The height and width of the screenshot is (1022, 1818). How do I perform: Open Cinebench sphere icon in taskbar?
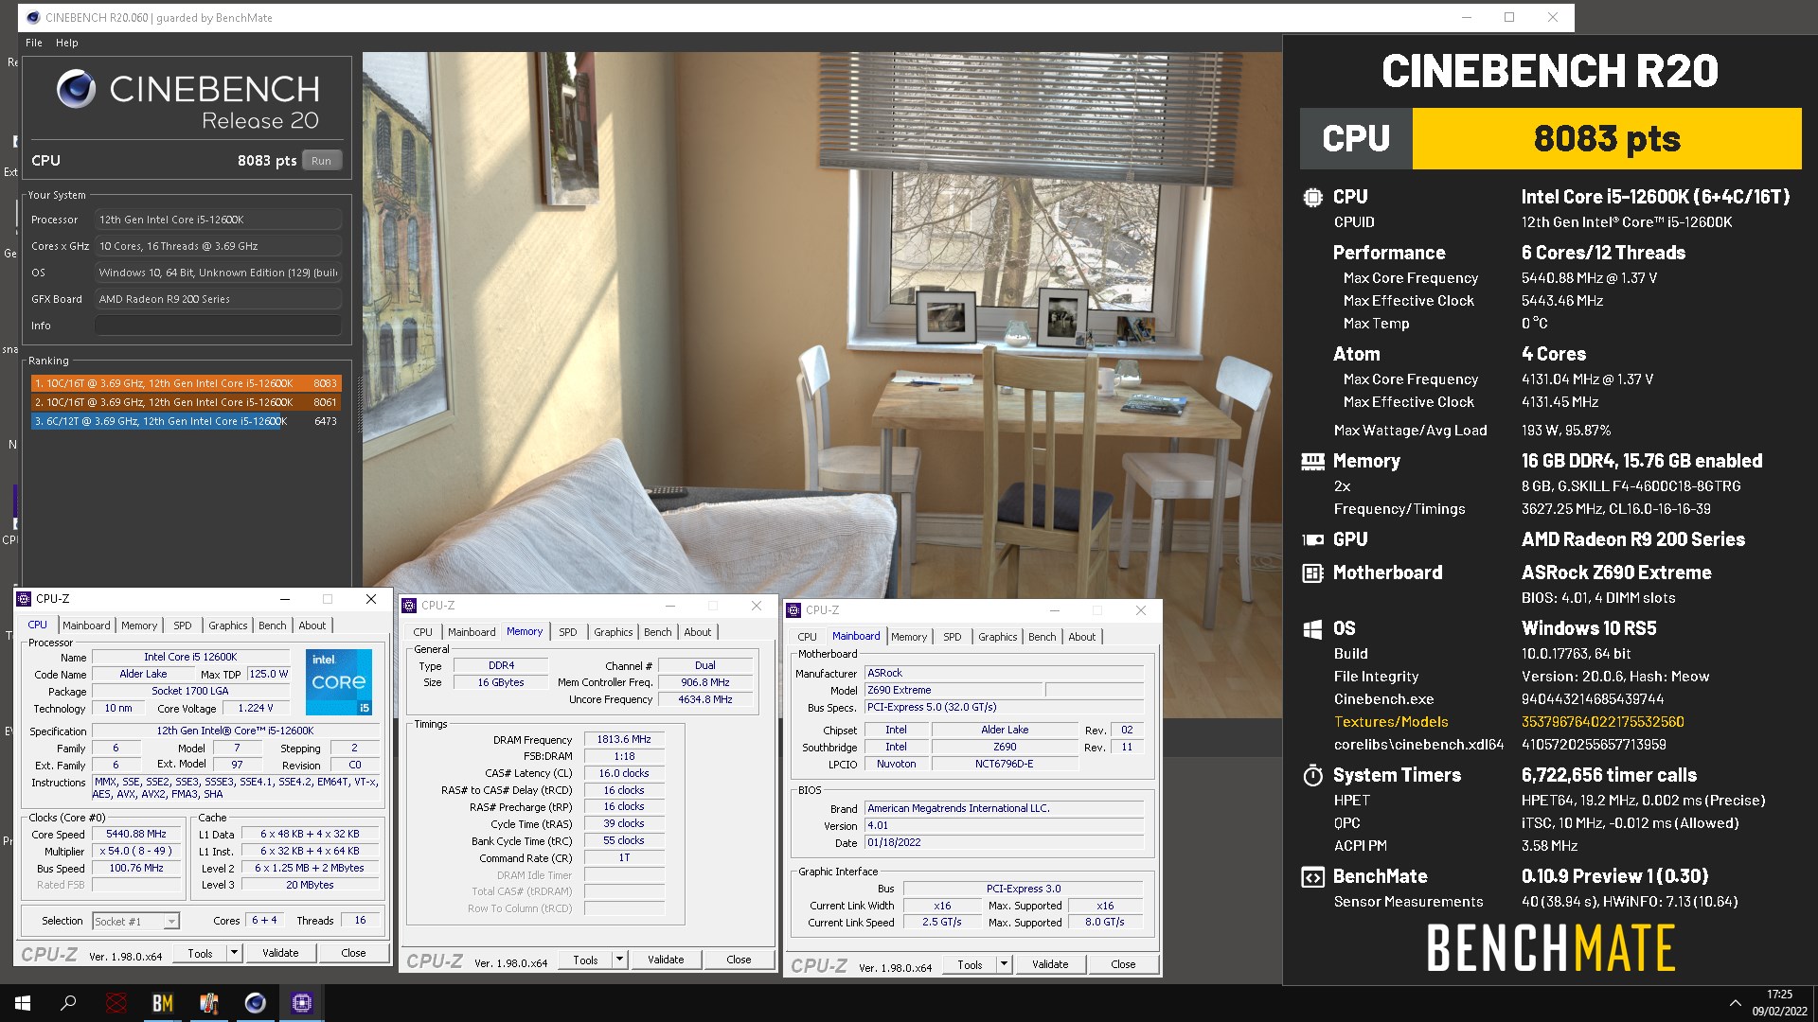[256, 1003]
